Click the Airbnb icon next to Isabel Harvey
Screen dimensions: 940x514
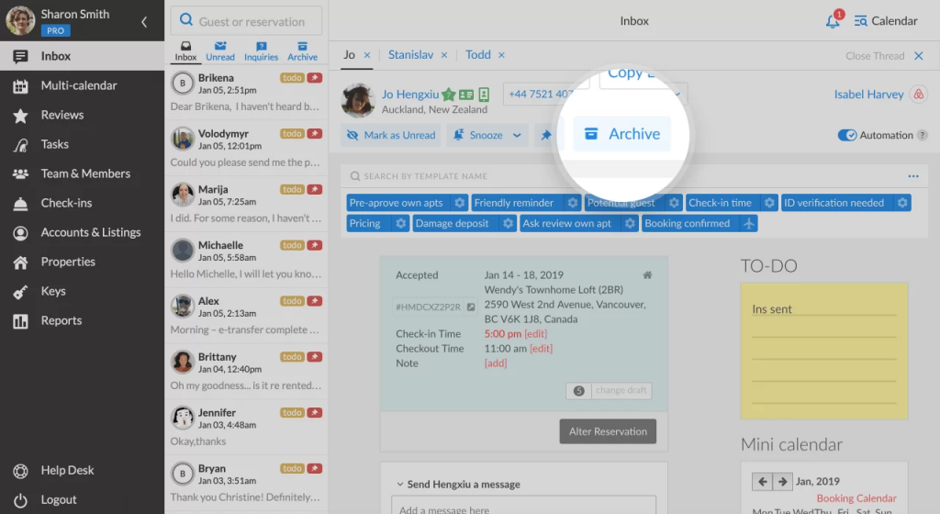click(x=918, y=94)
